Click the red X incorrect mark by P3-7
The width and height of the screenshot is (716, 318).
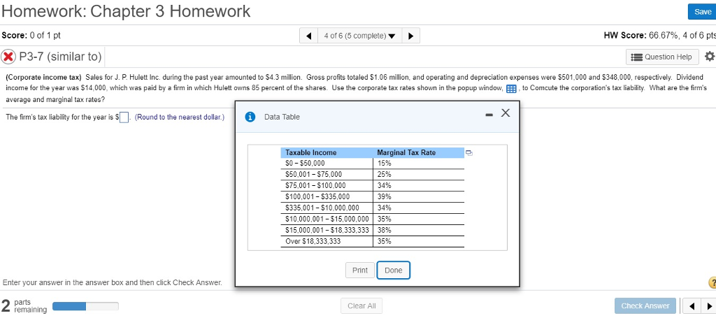coord(8,57)
